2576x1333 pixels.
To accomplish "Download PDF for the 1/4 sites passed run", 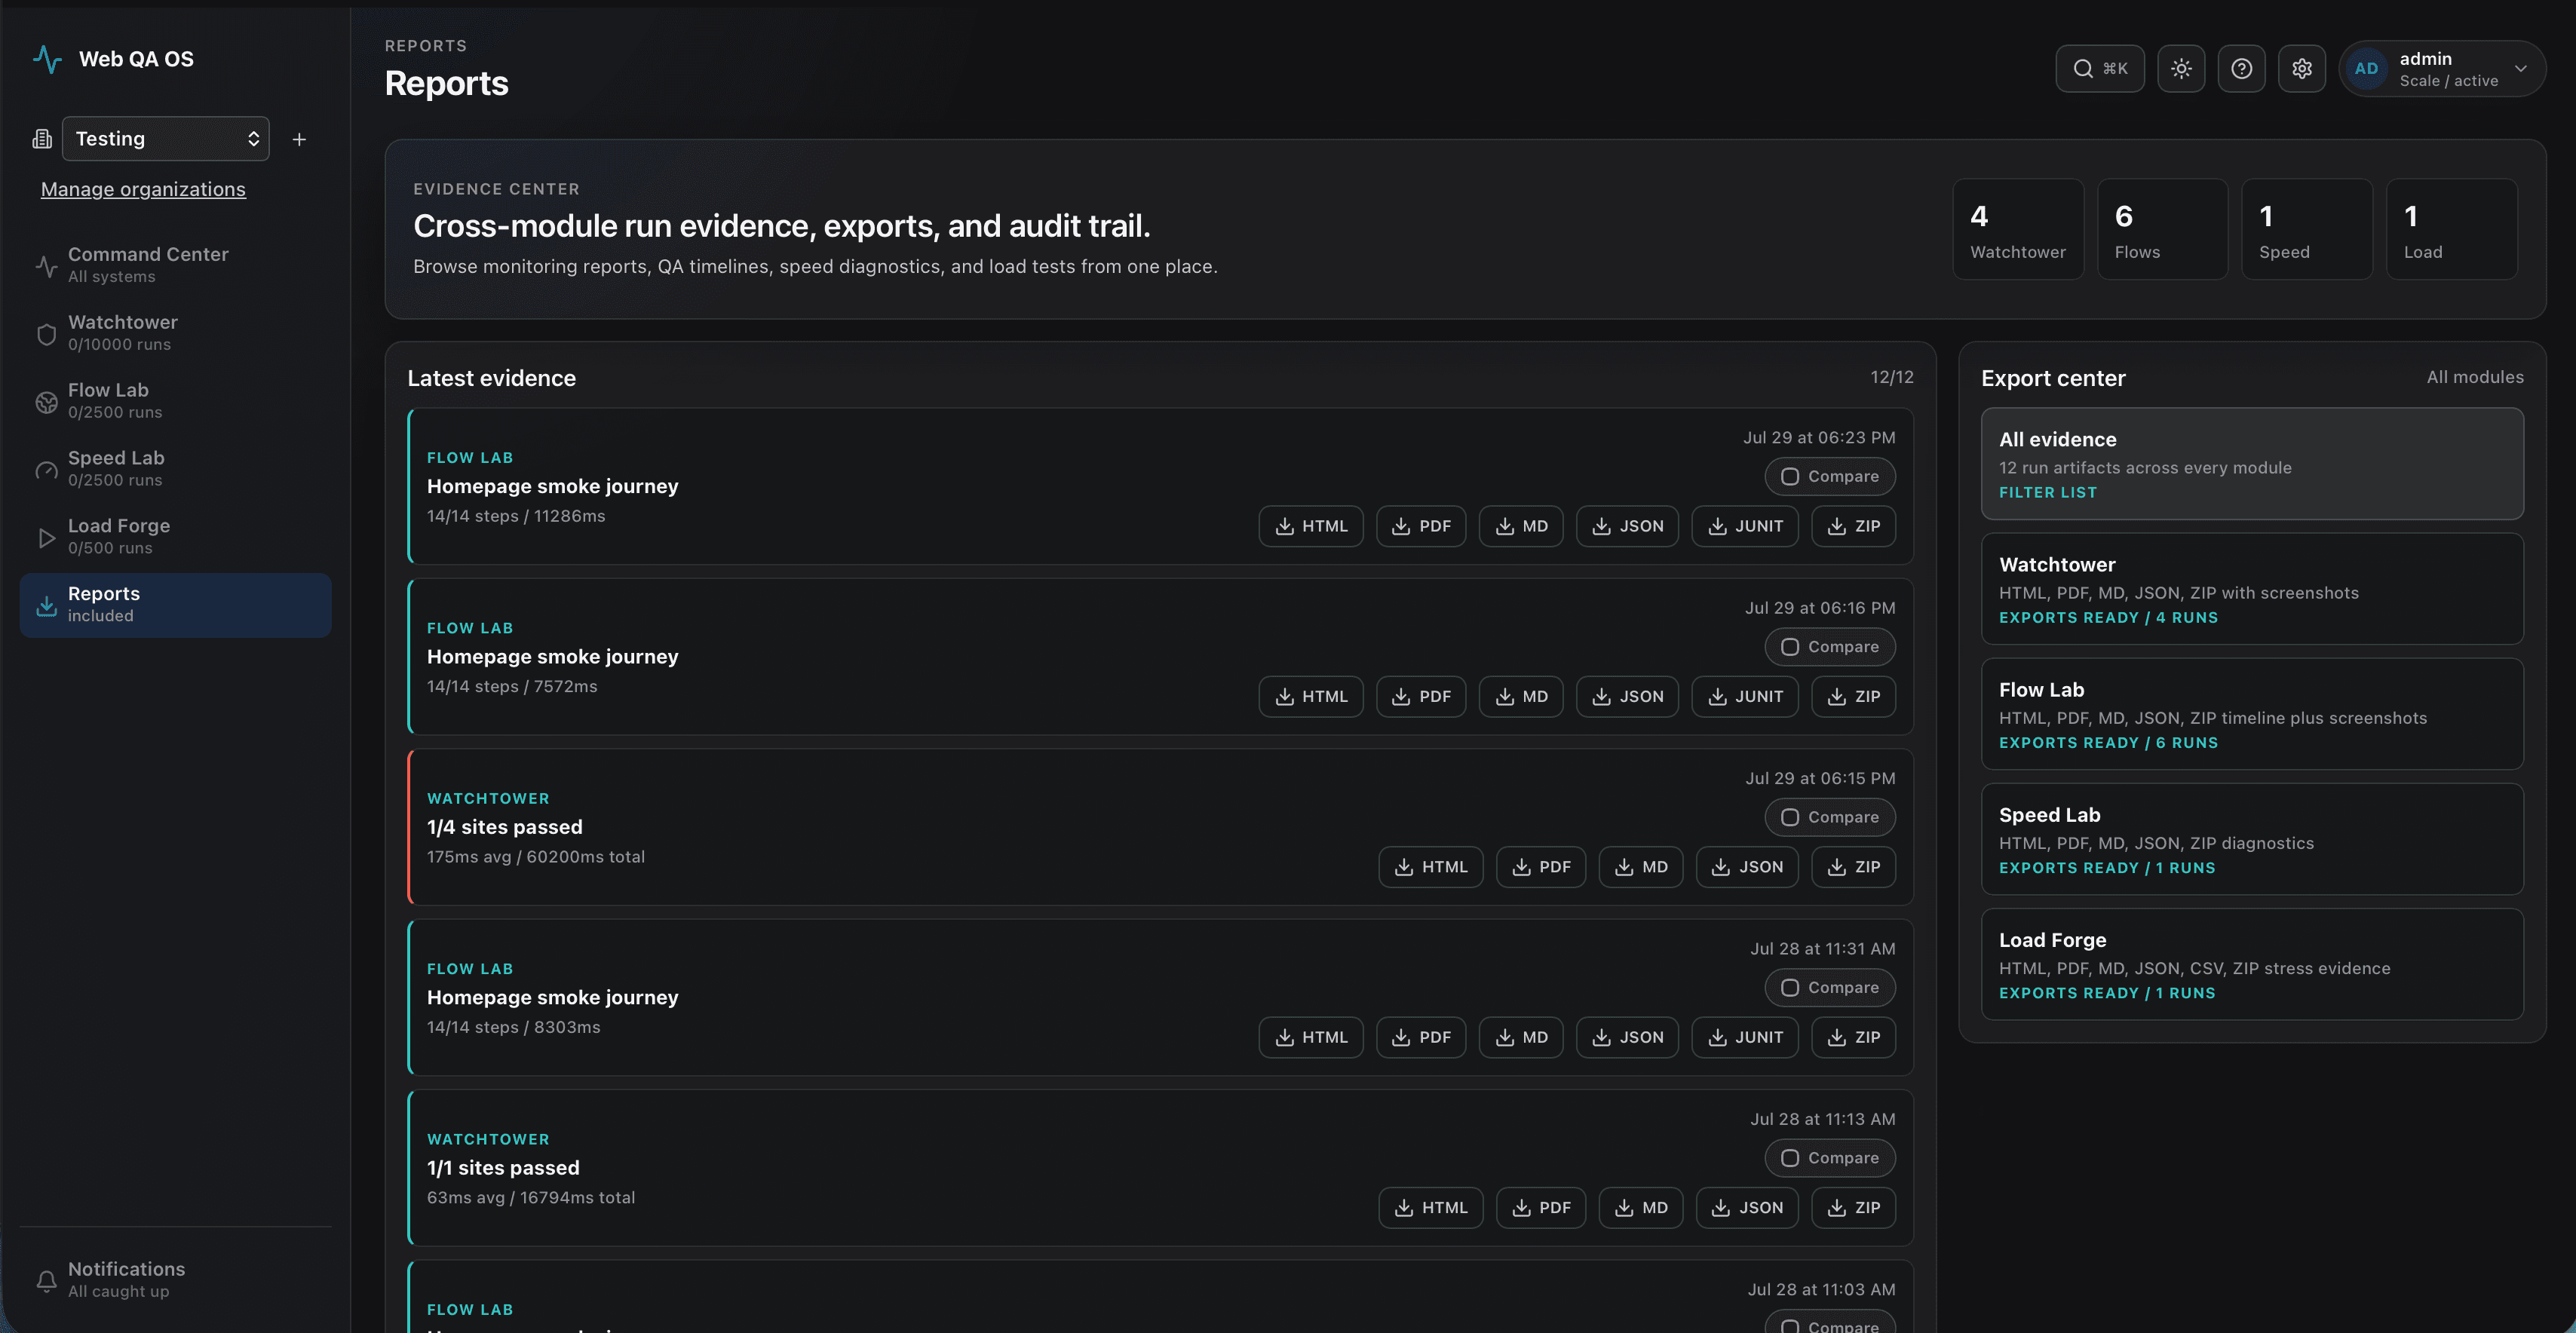I will (x=1541, y=867).
